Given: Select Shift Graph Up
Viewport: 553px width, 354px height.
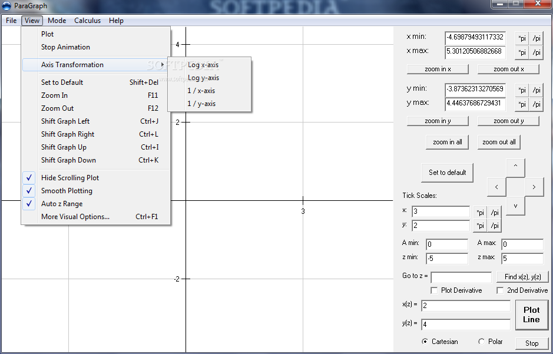Looking at the screenshot, I should [x=96, y=147].
